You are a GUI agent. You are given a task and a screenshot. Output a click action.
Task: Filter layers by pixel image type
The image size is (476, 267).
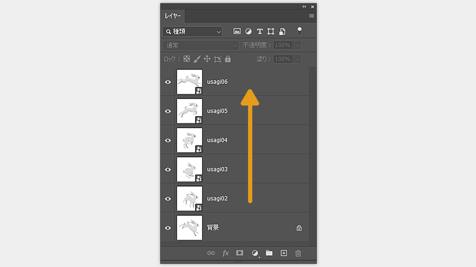pos(237,31)
